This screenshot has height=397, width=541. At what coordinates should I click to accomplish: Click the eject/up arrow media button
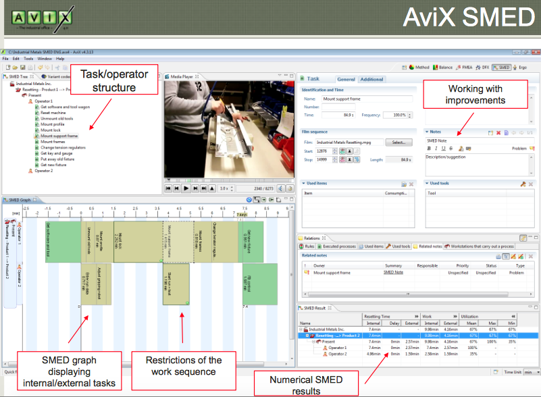click(213, 188)
